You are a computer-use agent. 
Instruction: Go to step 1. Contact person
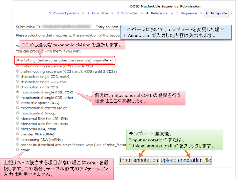(x=64, y=13)
